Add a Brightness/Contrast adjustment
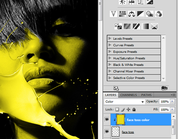 click(123, 2)
